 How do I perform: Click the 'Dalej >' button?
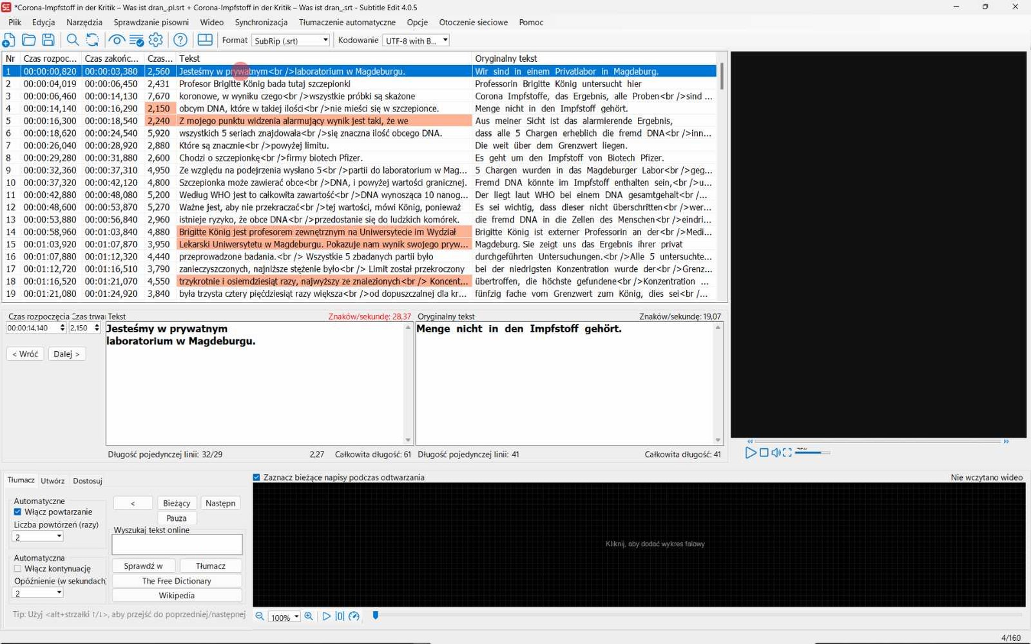click(66, 354)
